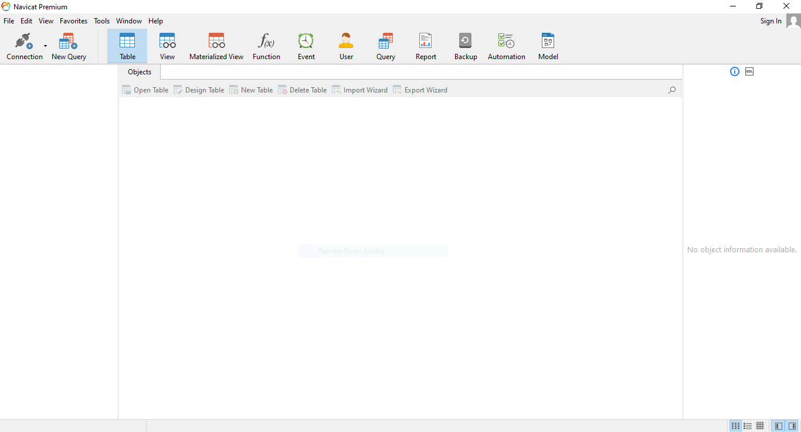Click the Materialized View toolbar icon
The image size is (801, 432).
[216, 46]
